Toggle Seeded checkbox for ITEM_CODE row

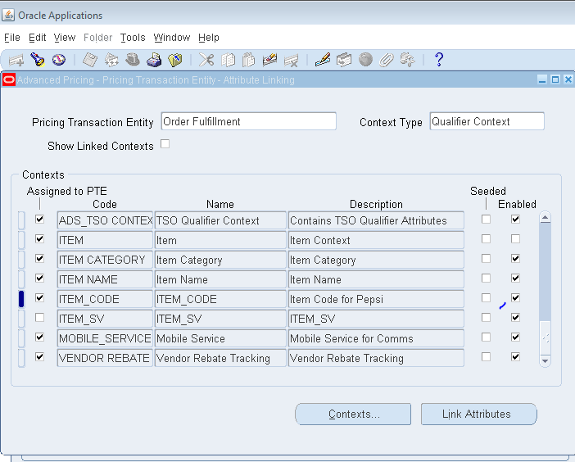tap(486, 297)
